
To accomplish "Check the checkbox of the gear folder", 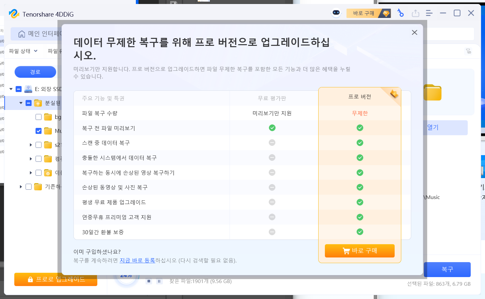I will coord(39,173).
